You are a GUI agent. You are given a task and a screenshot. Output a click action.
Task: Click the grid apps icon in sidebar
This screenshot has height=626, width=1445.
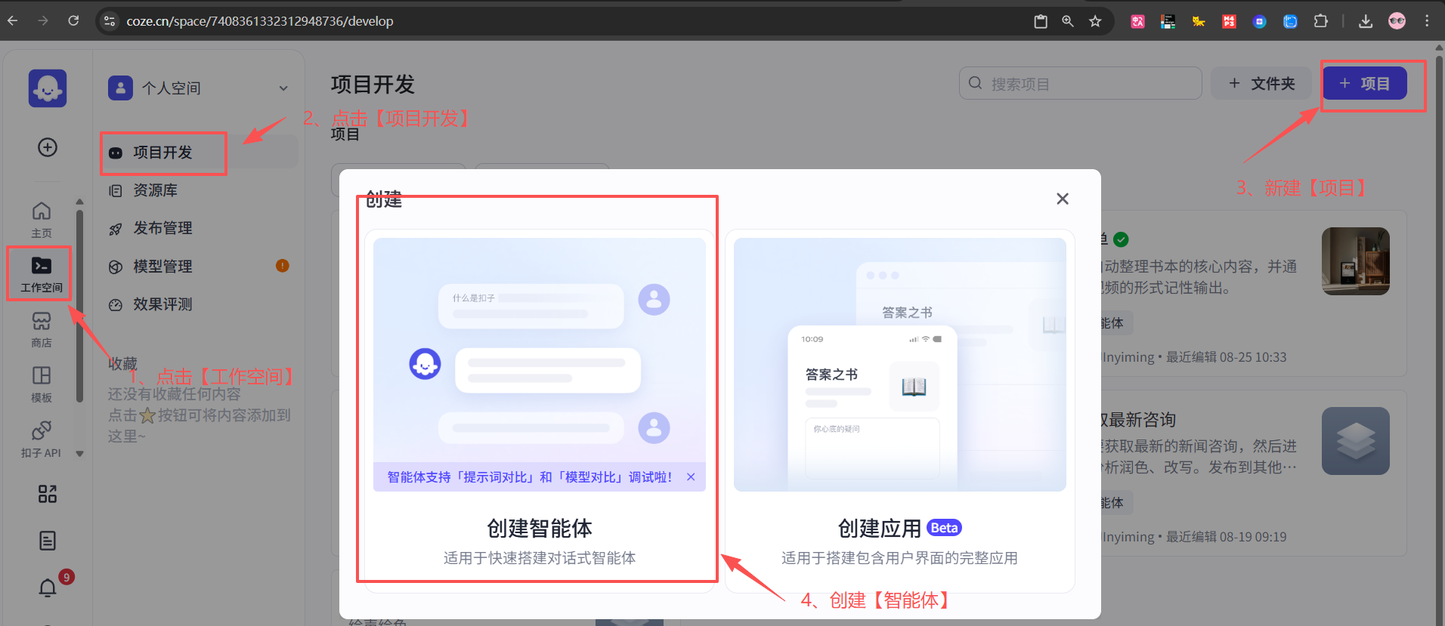[x=48, y=494]
